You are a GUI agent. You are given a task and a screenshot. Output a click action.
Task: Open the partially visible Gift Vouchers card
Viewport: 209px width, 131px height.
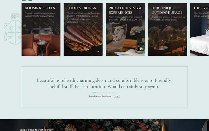(x=200, y=29)
